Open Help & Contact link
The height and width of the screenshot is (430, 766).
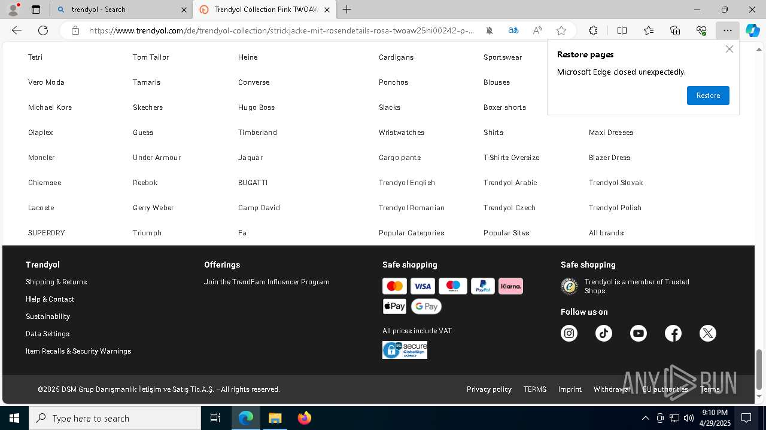50,299
